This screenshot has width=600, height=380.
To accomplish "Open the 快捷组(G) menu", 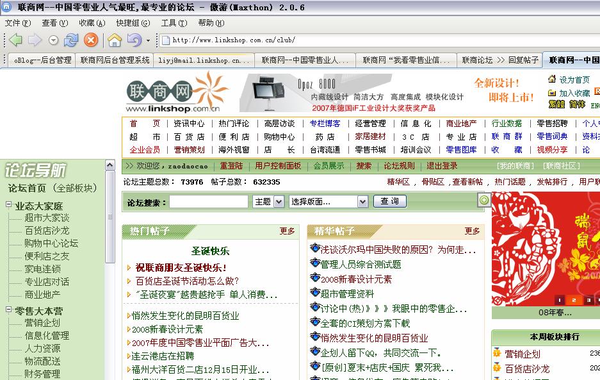I will (133, 23).
